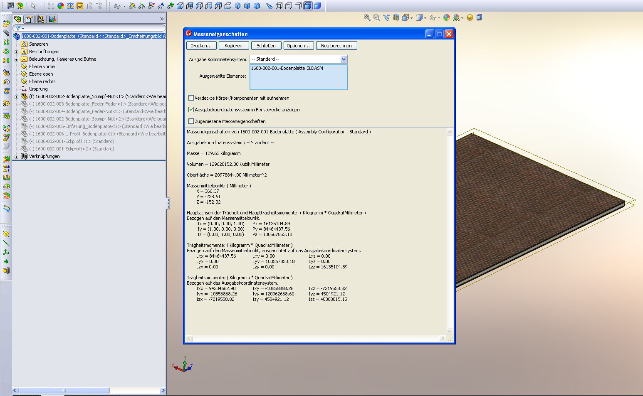643x396 pixels.
Task: Click the filter funnel icon in feature tree
Action: point(18,28)
